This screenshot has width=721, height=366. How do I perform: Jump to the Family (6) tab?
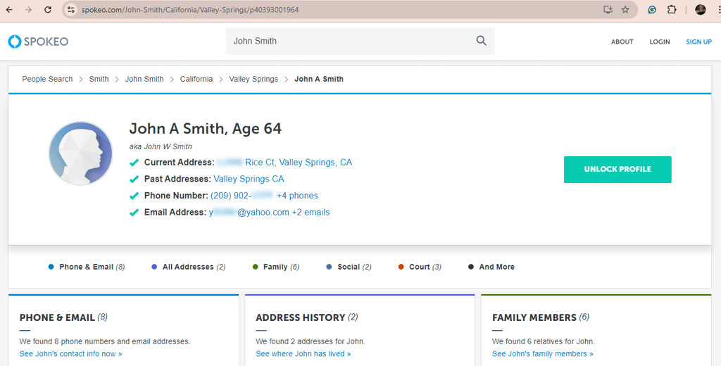tap(276, 267)
